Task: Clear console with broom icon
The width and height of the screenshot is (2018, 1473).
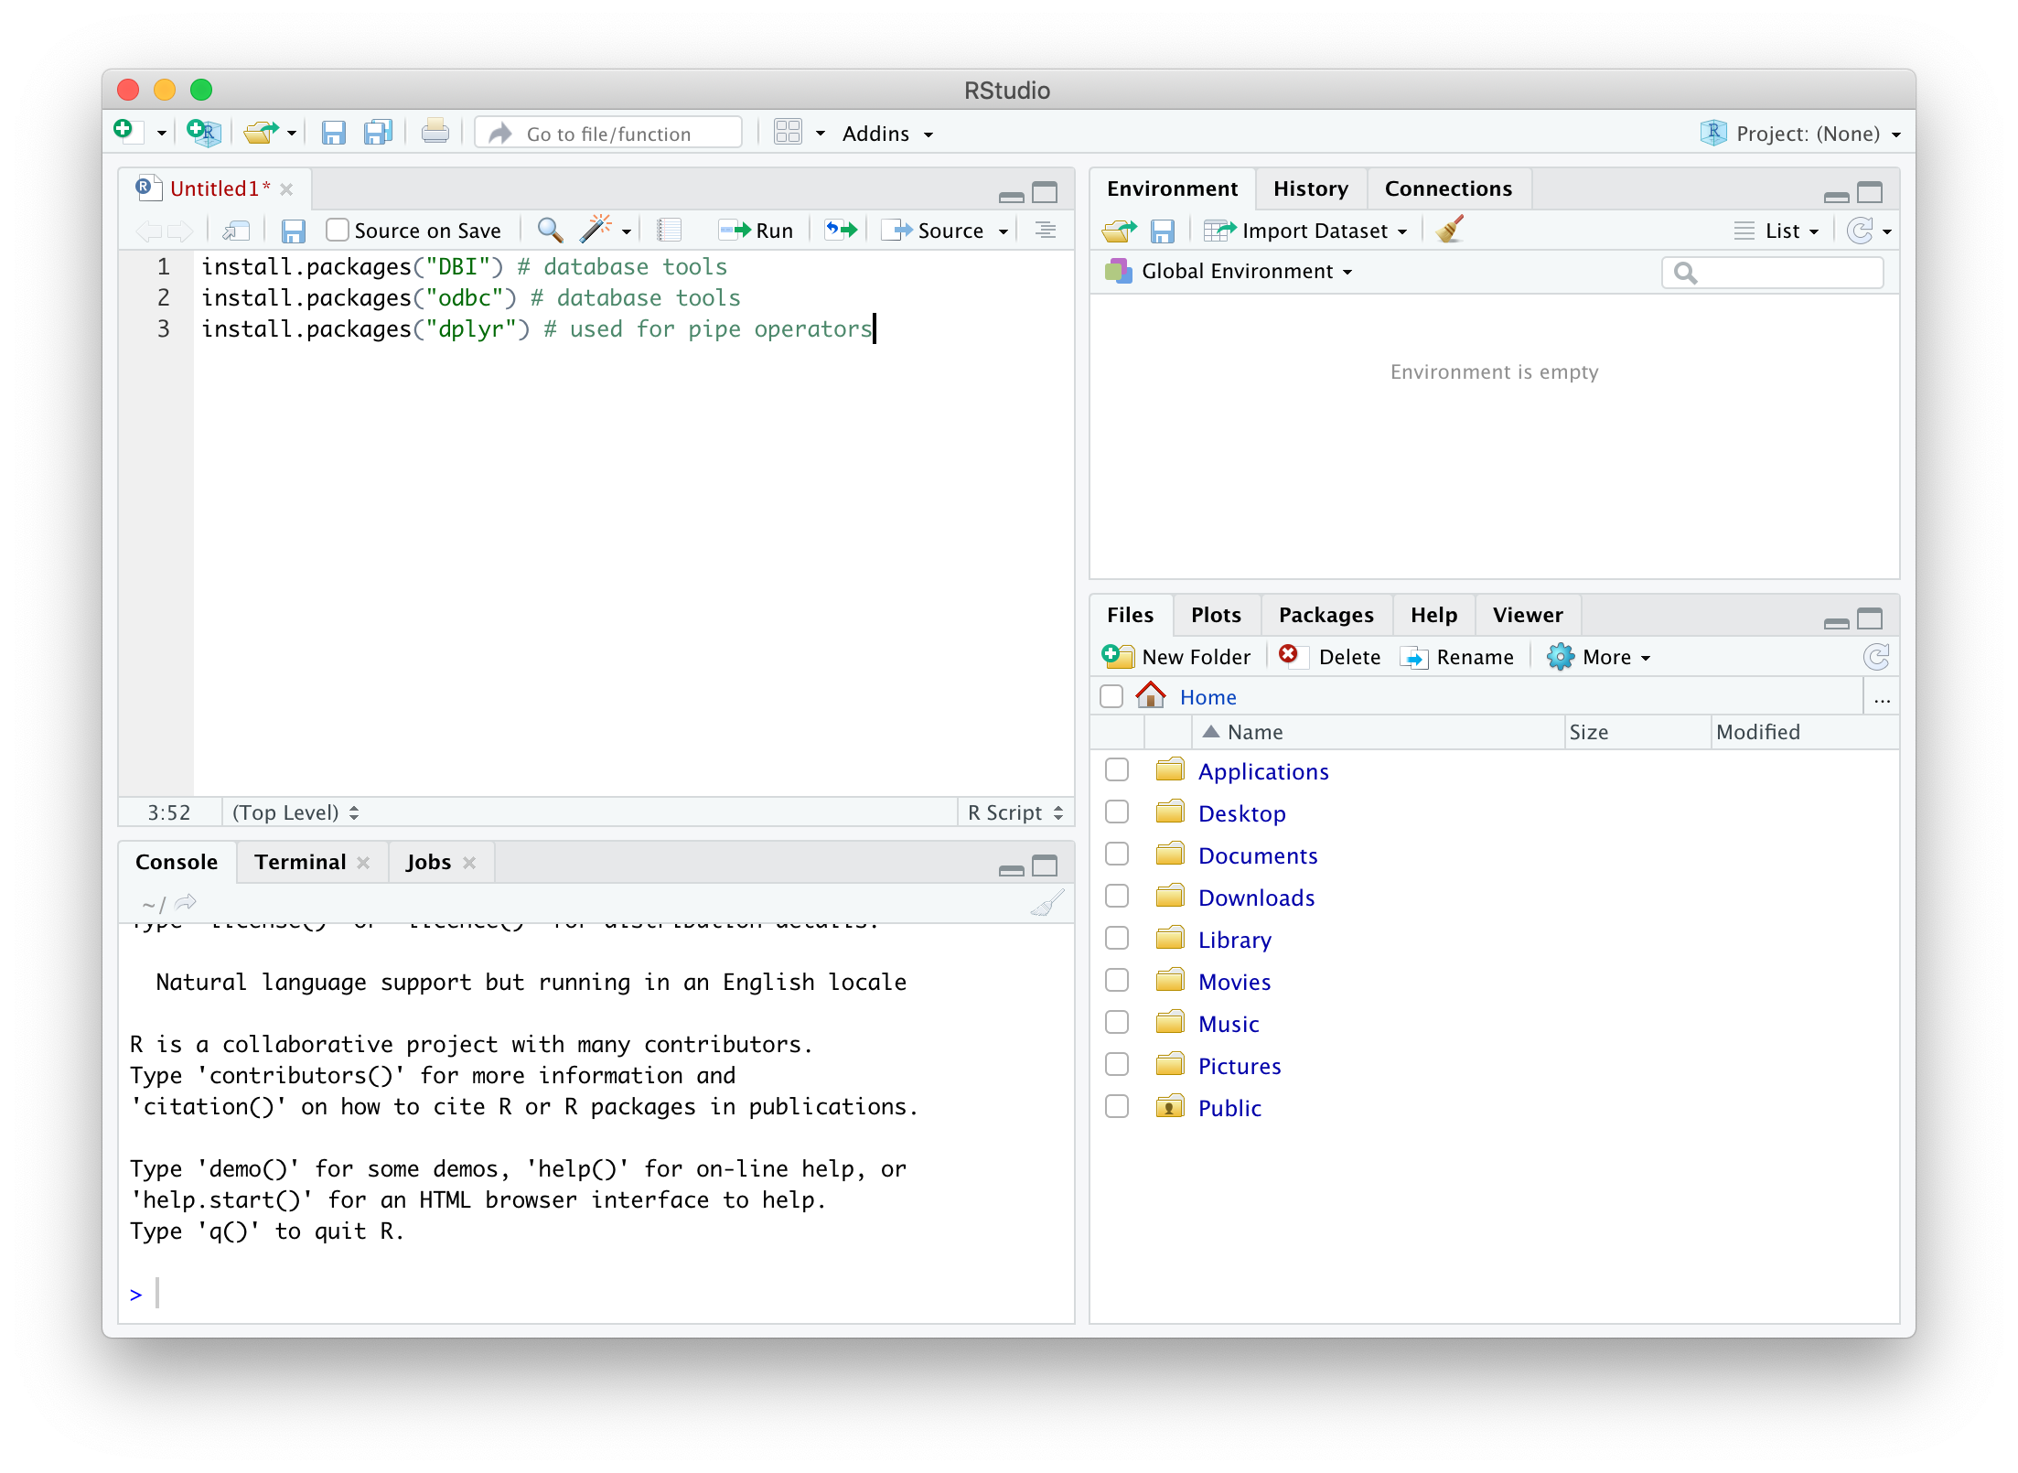Action: pos(1047,904)
